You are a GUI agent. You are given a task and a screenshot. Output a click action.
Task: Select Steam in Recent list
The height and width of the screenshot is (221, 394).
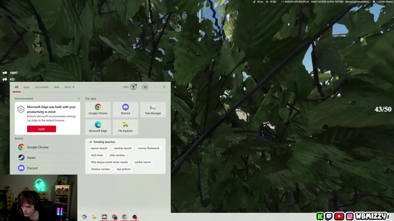48,158
